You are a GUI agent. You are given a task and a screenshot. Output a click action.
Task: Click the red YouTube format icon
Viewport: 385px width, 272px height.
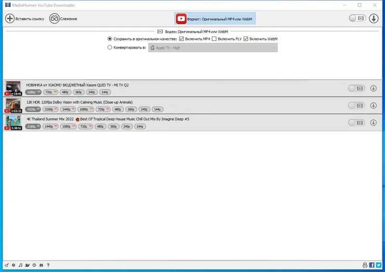tap(181, 19)
